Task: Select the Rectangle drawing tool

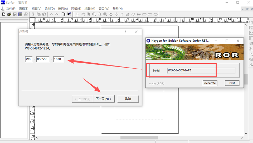Action: (144, 14)
